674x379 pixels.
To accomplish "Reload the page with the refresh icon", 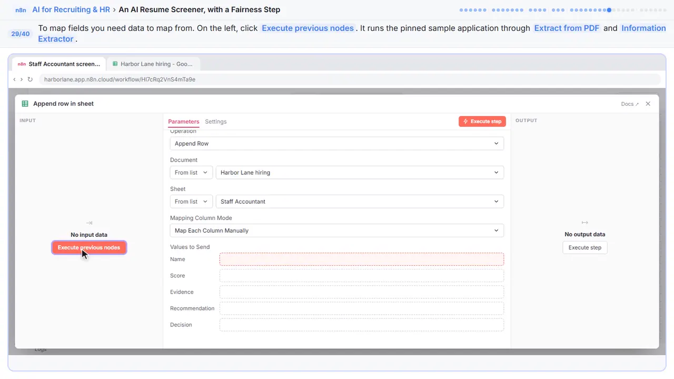I will click(30, 79).
